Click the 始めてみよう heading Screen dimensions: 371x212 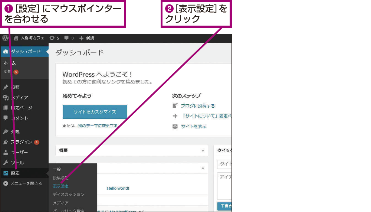[77, 96]
